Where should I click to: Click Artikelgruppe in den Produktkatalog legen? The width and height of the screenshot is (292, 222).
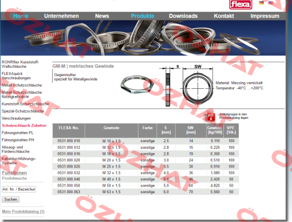(233, 116)
